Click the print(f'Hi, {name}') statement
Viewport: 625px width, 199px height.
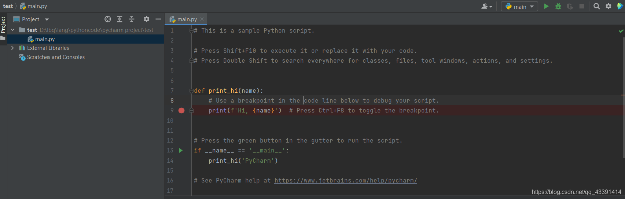[x=245, y=110]
